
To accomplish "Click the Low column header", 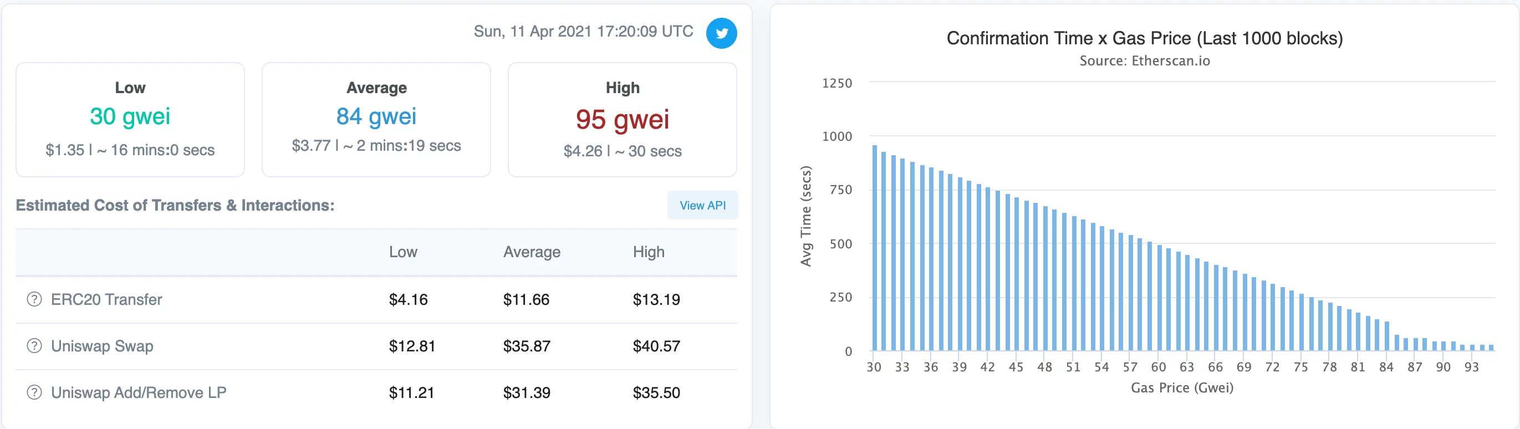I will pos(403,252).
